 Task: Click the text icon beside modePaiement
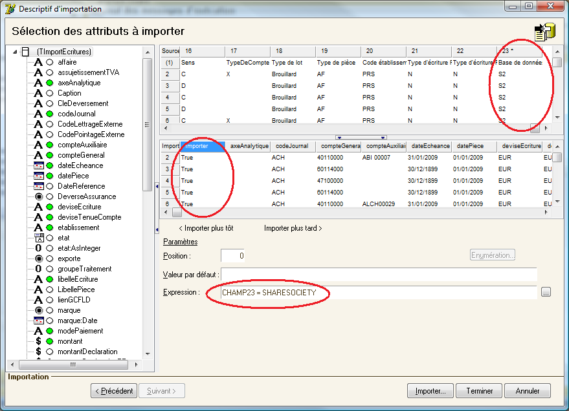38,331
